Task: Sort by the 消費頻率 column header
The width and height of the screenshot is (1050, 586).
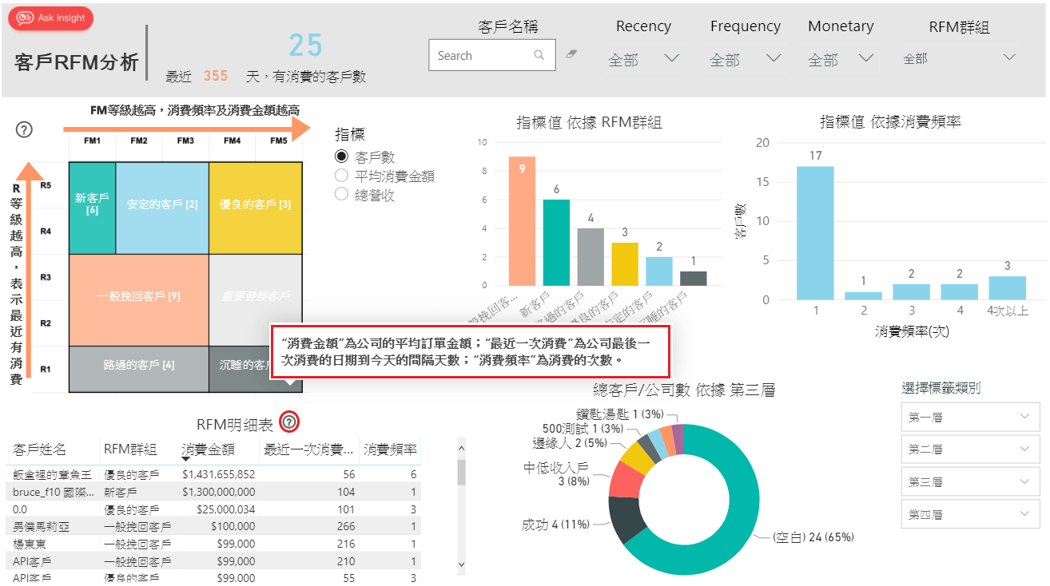Action: coord(390,449)
